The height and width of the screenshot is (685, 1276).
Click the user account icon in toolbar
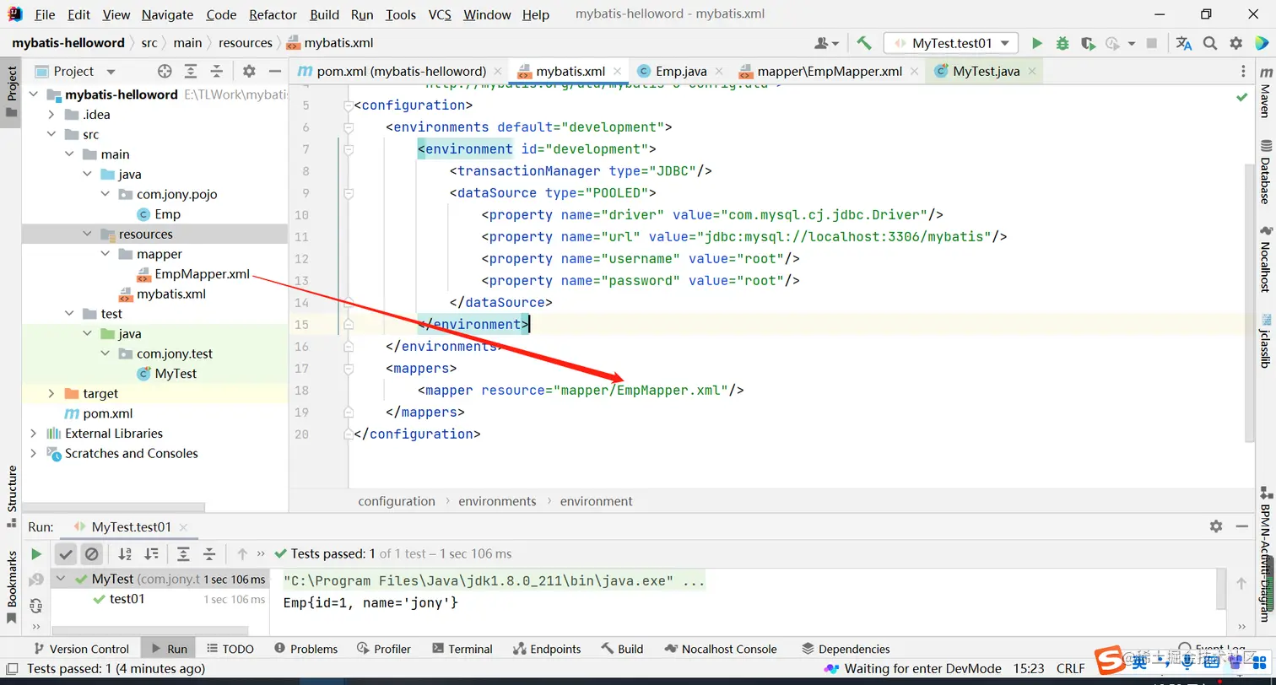click(x=826, y=43)
